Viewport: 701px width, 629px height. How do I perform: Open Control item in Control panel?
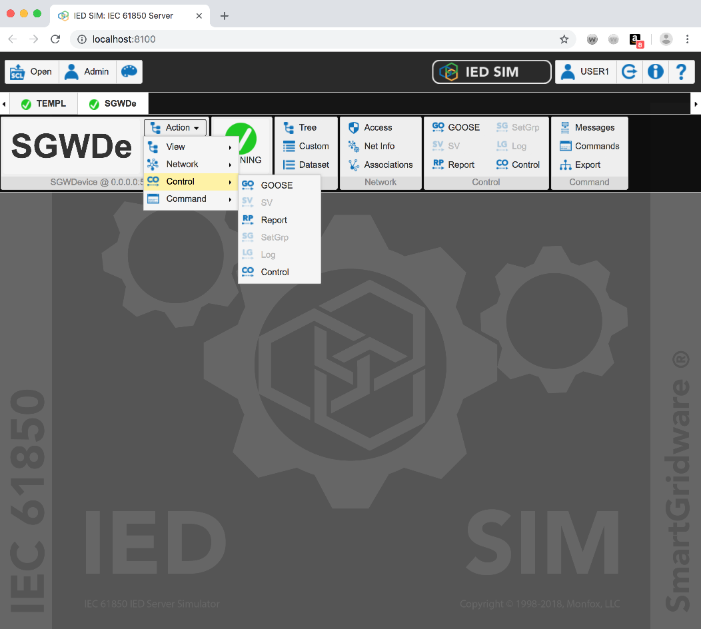(518, 165)
